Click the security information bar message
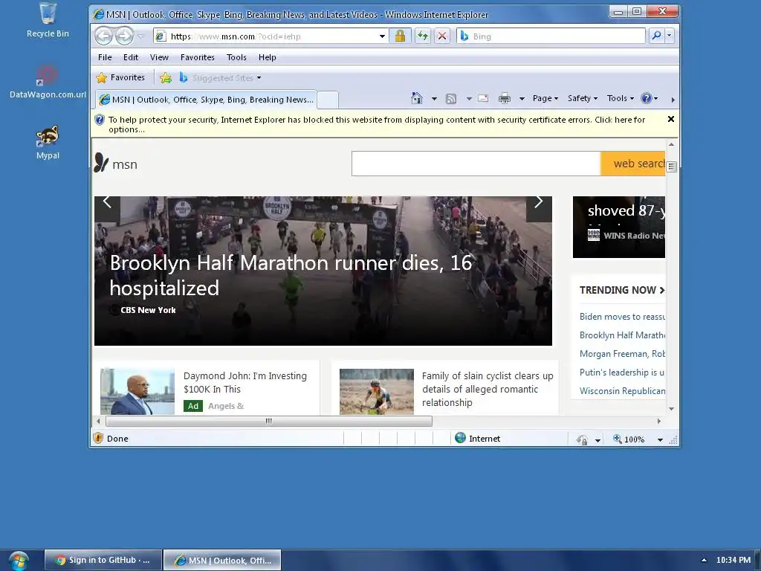Viewport: 761px width, 571px height. point(377,124)
